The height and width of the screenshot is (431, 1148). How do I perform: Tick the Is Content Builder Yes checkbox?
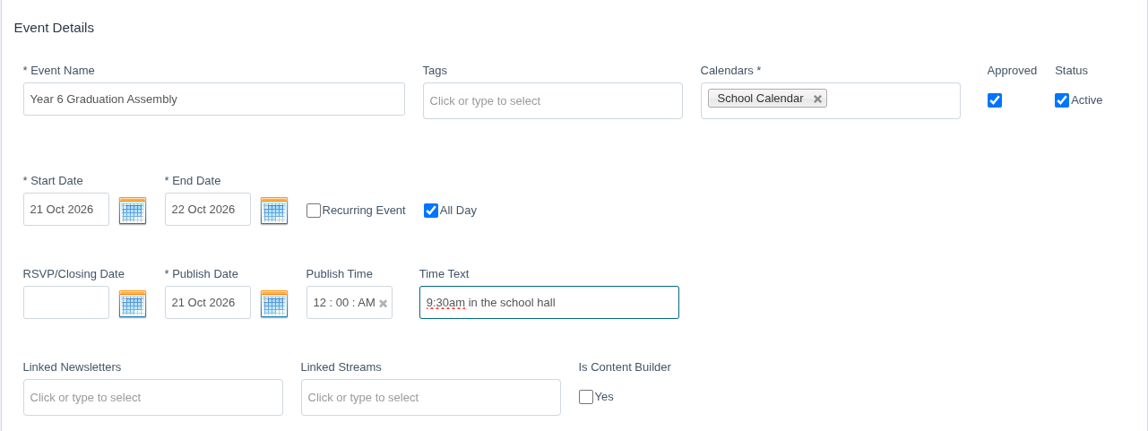586,397
